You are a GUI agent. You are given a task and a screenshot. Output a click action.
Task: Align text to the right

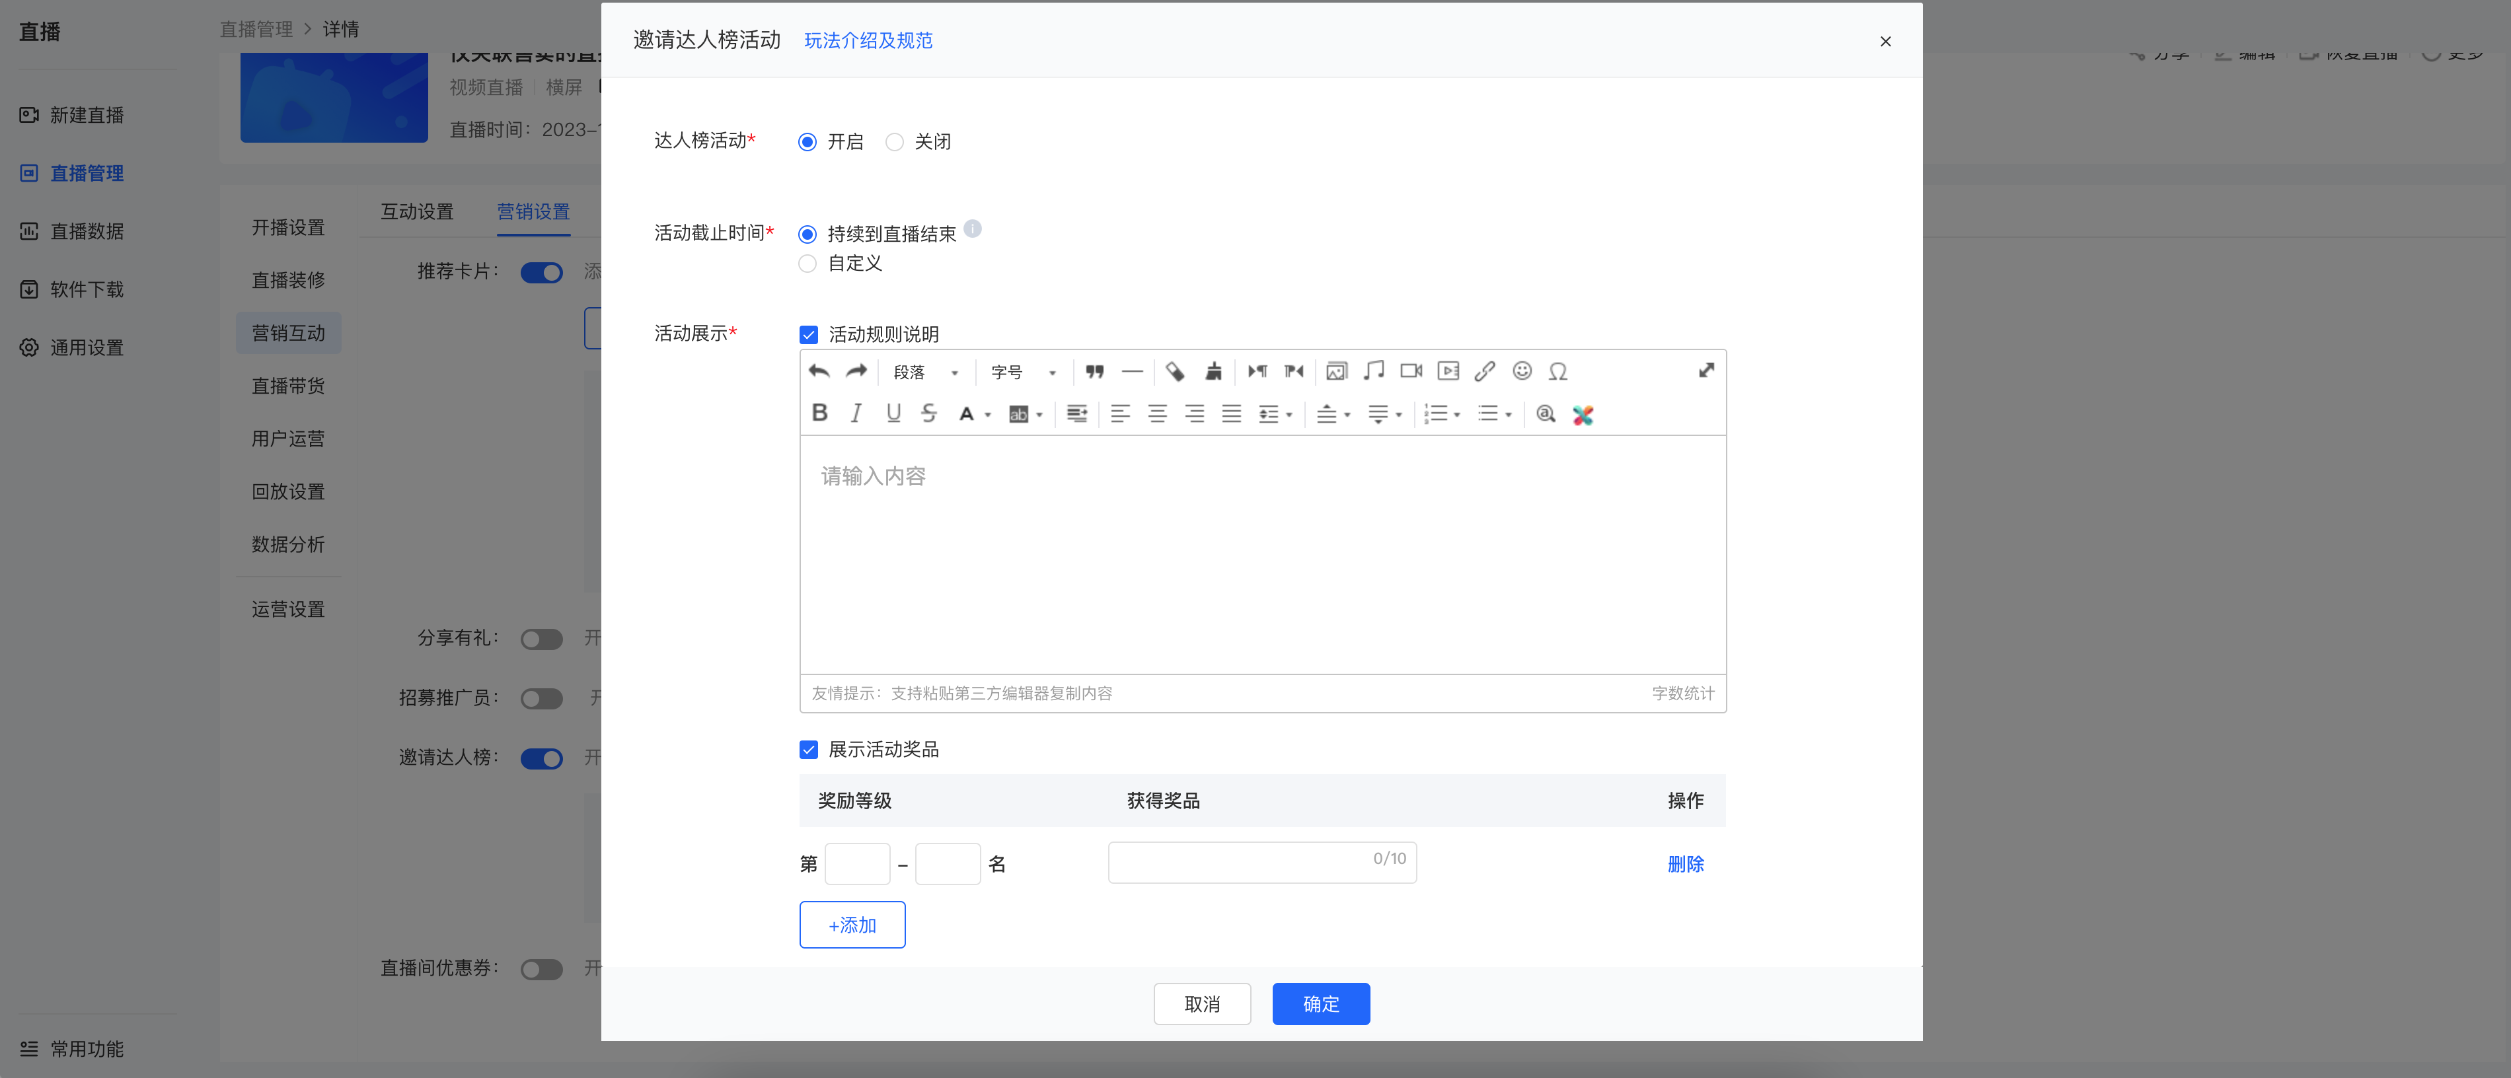point(1194,414)
